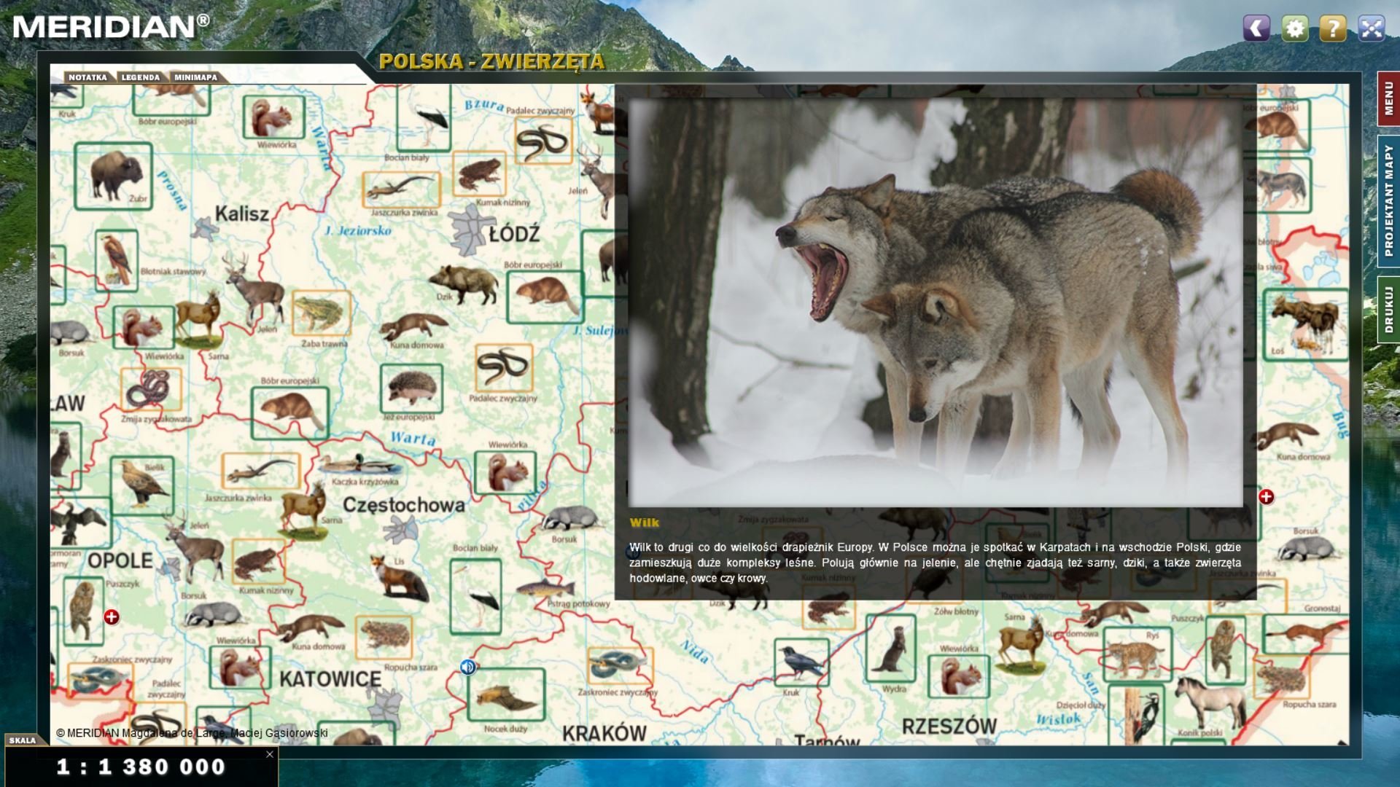Open the red MENU side tab
This screenshot has width=1400, height=787.
pyautogui.click(x=1388, y=98)
